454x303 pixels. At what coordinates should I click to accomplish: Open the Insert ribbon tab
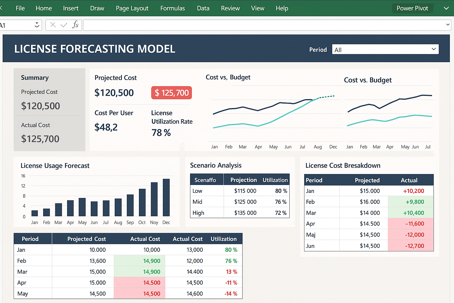tap(71, 8)
